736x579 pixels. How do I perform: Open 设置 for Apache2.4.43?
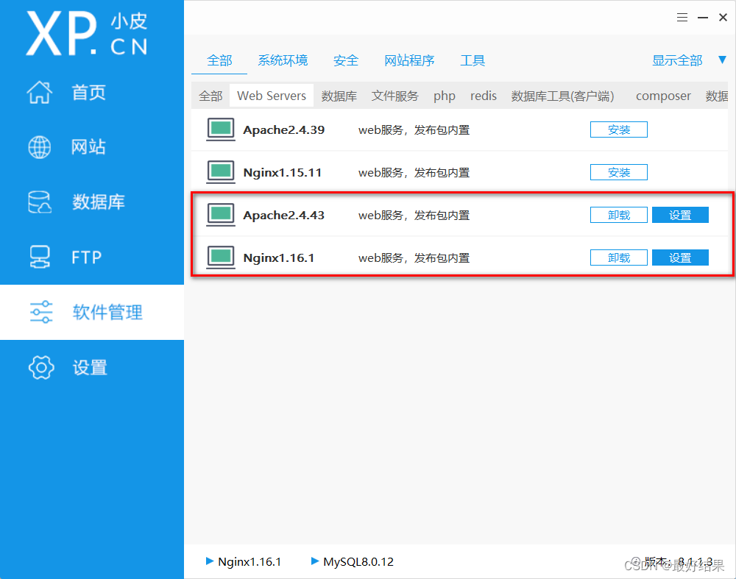680,215
